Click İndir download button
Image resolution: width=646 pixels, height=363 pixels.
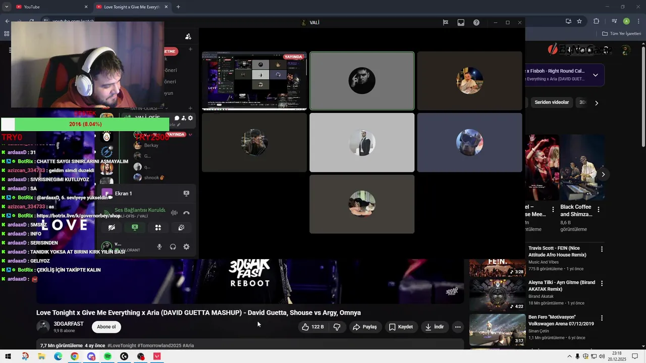pos(434,327)
